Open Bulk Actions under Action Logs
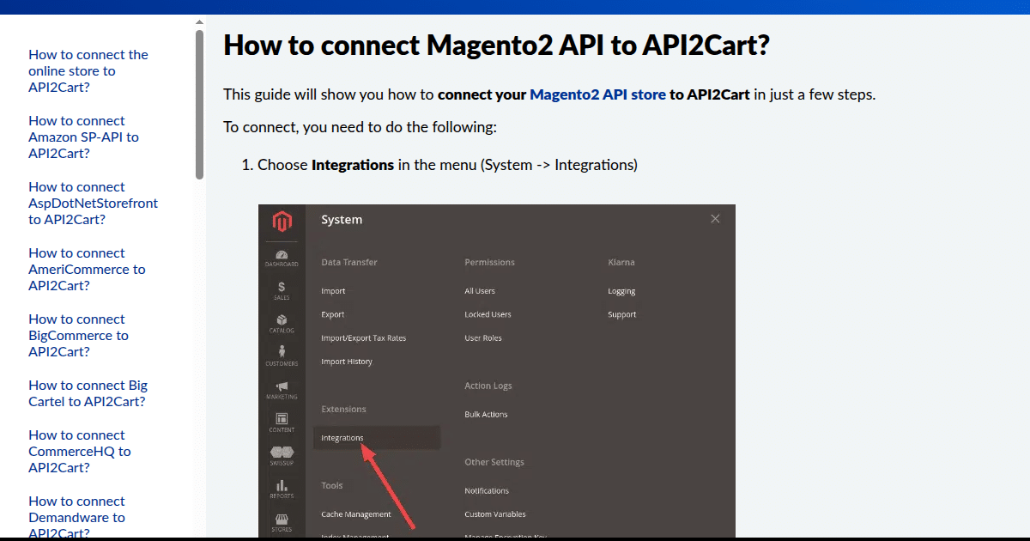 click(x=486, y=415)
